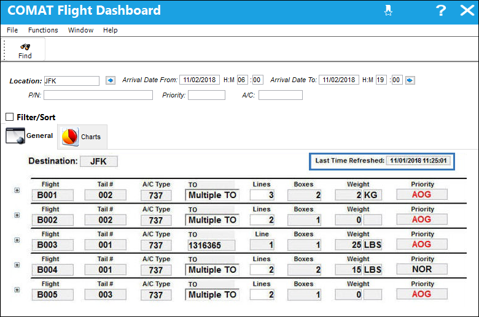Viewport: 479px width, 317px height.
Task: Click the blue arrow next to Location field
Action: [x=111, y=80]
